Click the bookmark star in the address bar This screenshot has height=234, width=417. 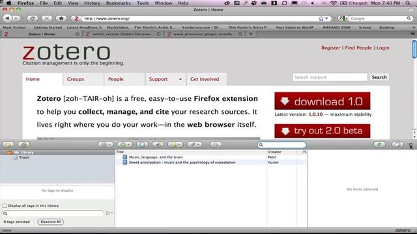[x=321, y=19]
